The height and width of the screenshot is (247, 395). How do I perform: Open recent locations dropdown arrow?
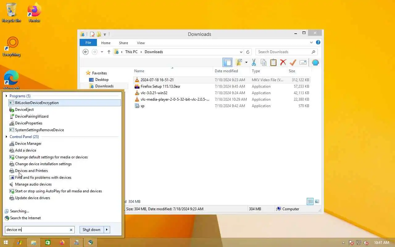102,52
